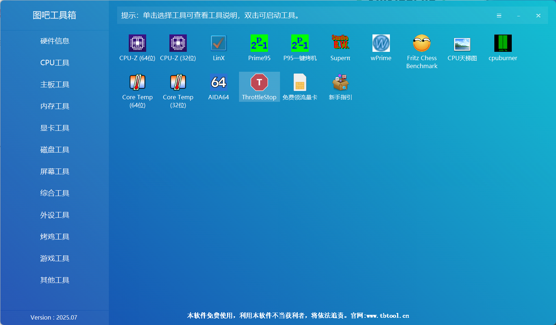Minimize the 图吧工具箱 window

(x=519, y=16)
